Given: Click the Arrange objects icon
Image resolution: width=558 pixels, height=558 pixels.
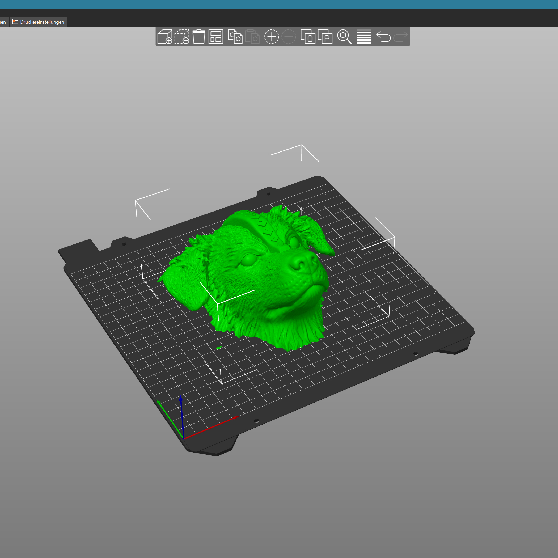Looking at the screenshot, I should [x=216, y=37].
